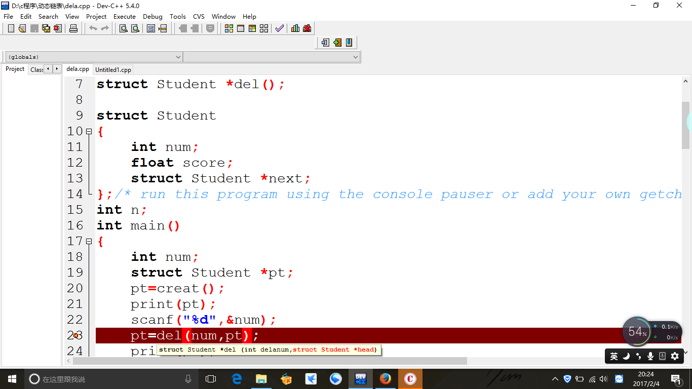Viewport: 692px width, 389px height.
Task: Click 'pt=creat();' on line 20
Action: click(x=177, y=288)
